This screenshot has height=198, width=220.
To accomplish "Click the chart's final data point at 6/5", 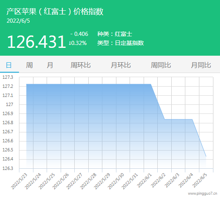I will [206, 156].
